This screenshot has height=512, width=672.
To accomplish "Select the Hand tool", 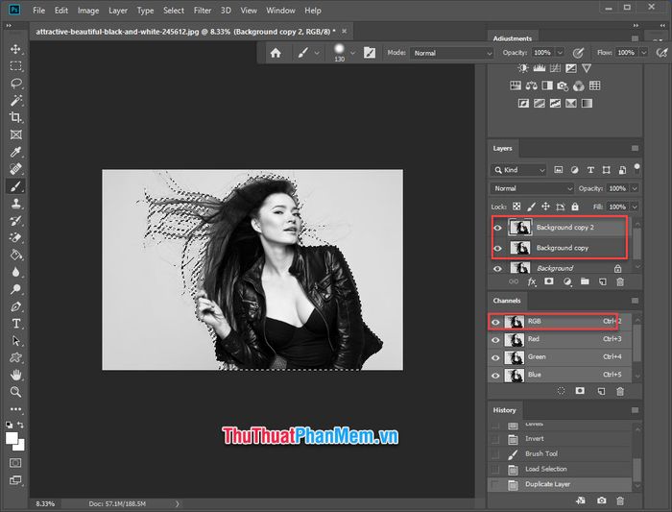I will 16,375.
